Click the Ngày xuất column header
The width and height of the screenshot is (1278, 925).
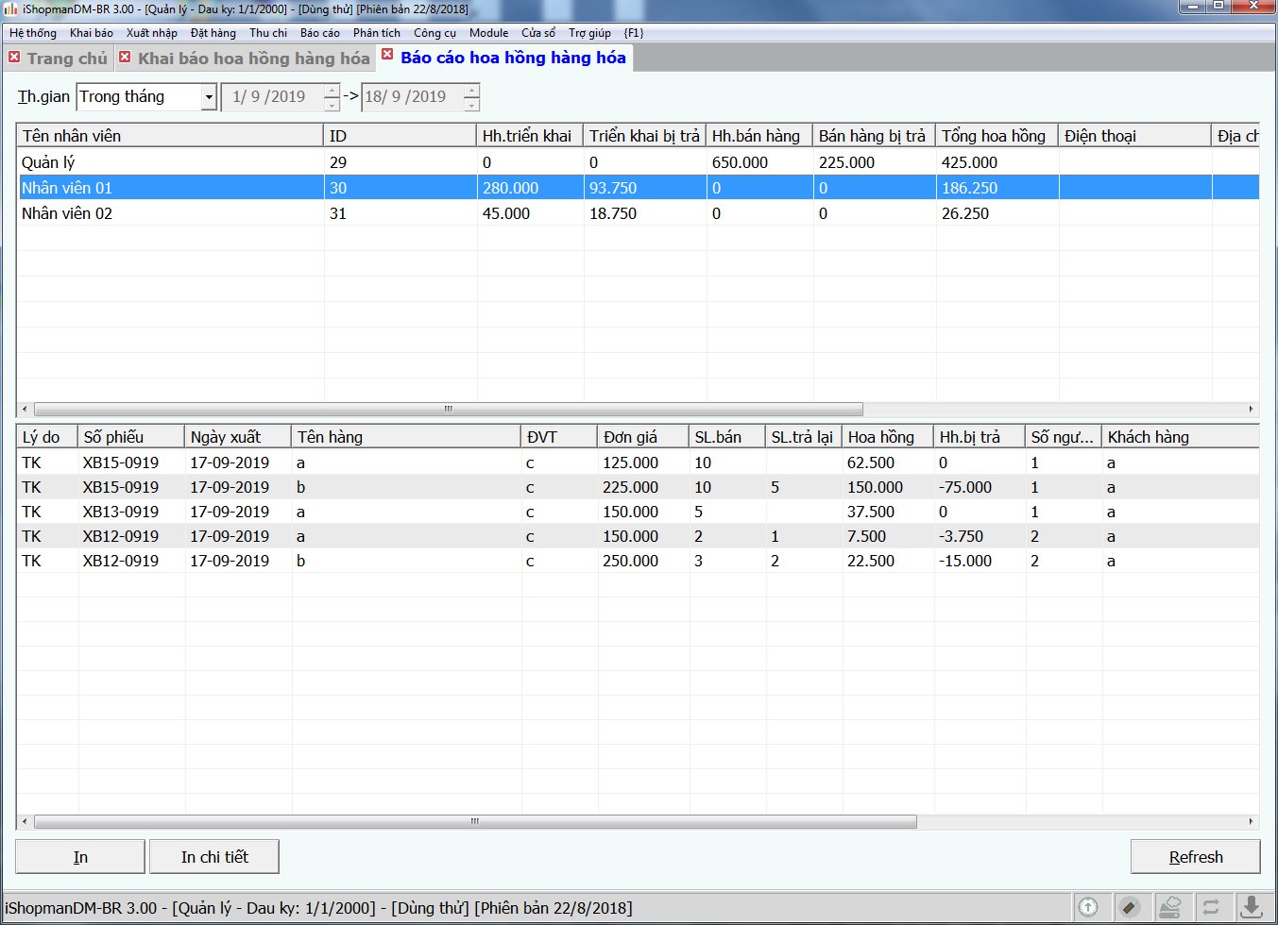pos(238,437)
